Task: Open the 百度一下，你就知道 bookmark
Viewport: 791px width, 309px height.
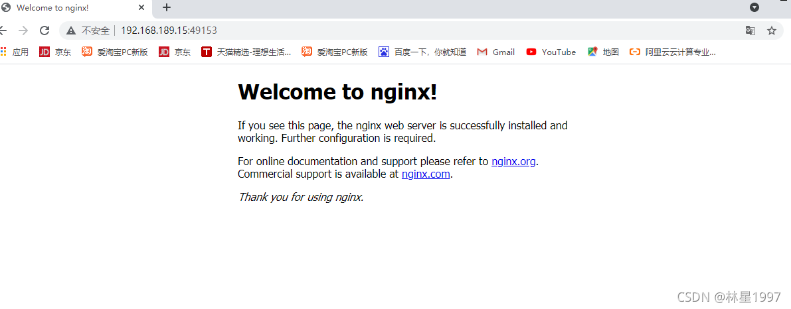Action: tap(423, 52)
